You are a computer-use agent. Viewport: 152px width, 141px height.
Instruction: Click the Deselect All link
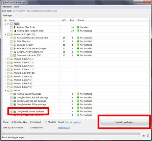pos(64,128)
